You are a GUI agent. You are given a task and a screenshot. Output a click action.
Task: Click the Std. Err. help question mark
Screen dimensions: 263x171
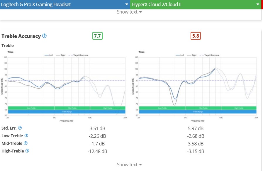(20, 128)
